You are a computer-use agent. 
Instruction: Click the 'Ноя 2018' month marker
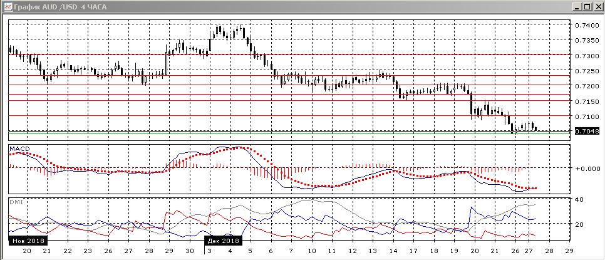[x=28, y=241]
